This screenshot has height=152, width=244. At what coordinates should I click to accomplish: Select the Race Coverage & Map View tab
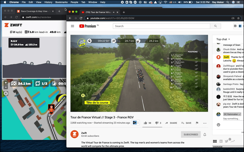[x=35, y=11]
